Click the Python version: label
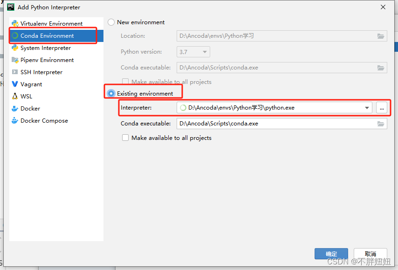The width and height of the screenshot is (398, 270). 141,52
